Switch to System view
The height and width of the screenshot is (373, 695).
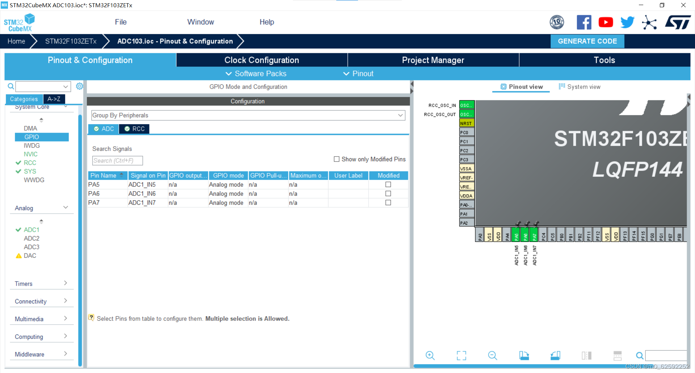click(x=579, y=87)
